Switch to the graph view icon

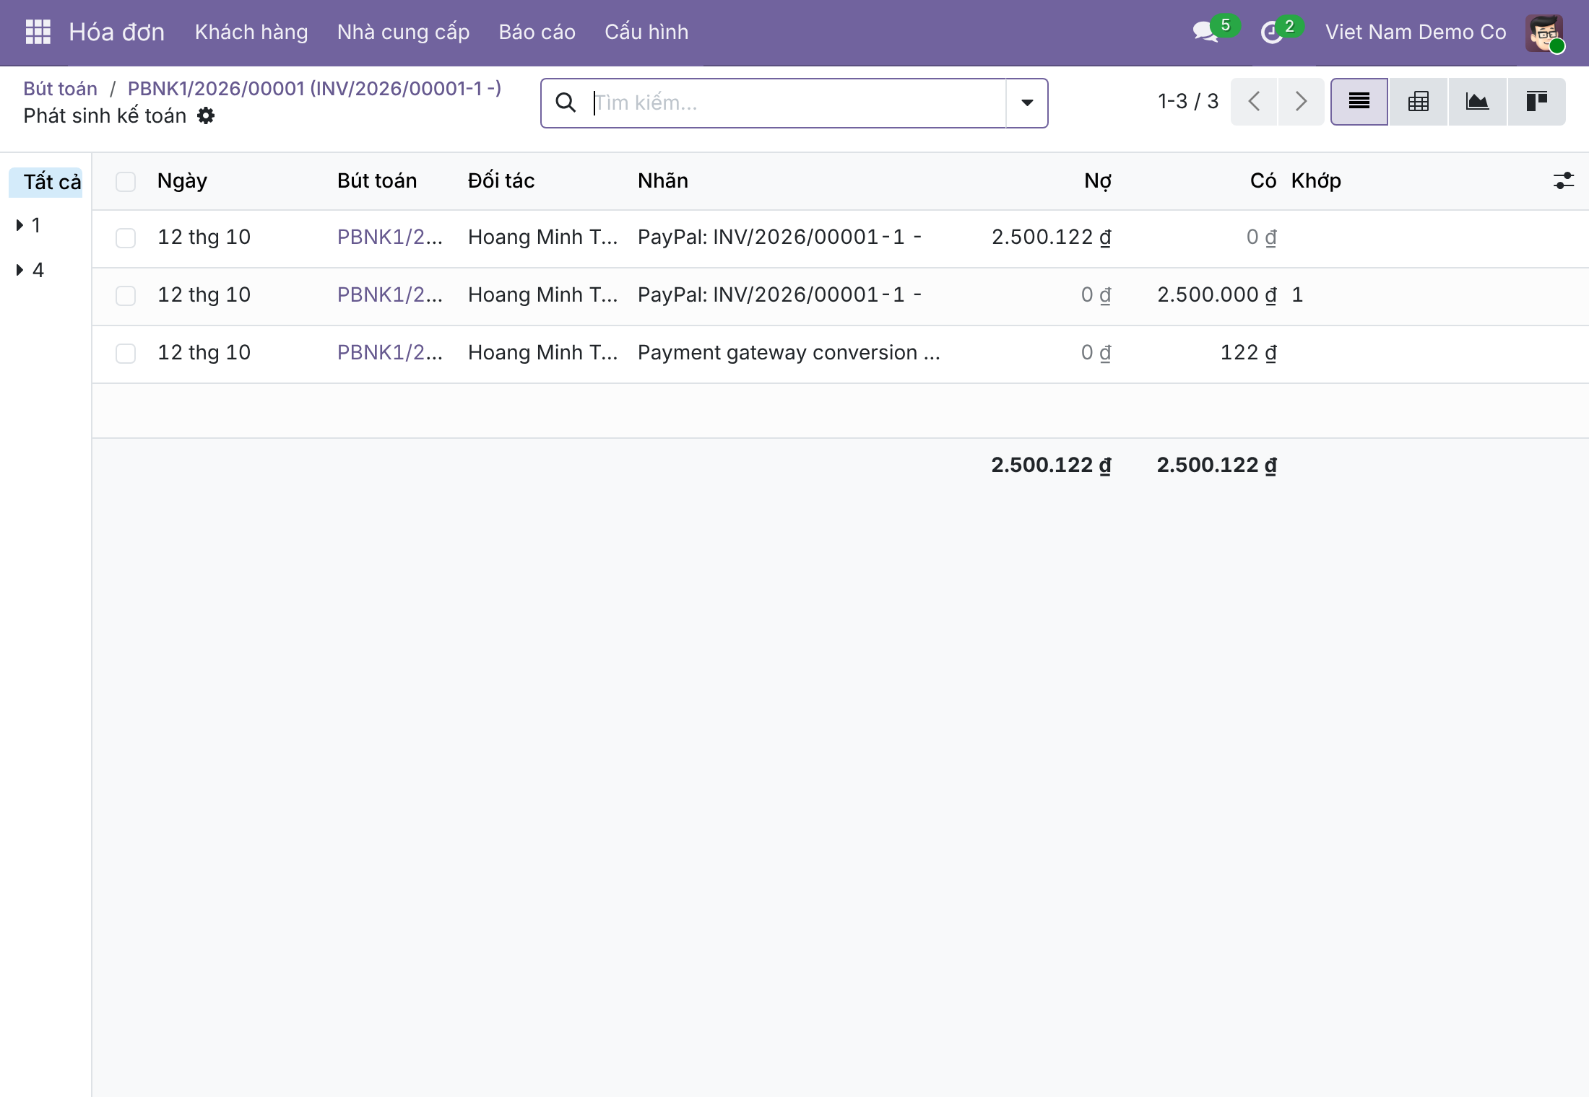coord(1477,102)
